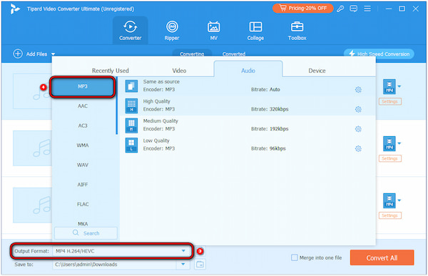
Task: Select FLAC in the format list
Action: click(83, 204)
